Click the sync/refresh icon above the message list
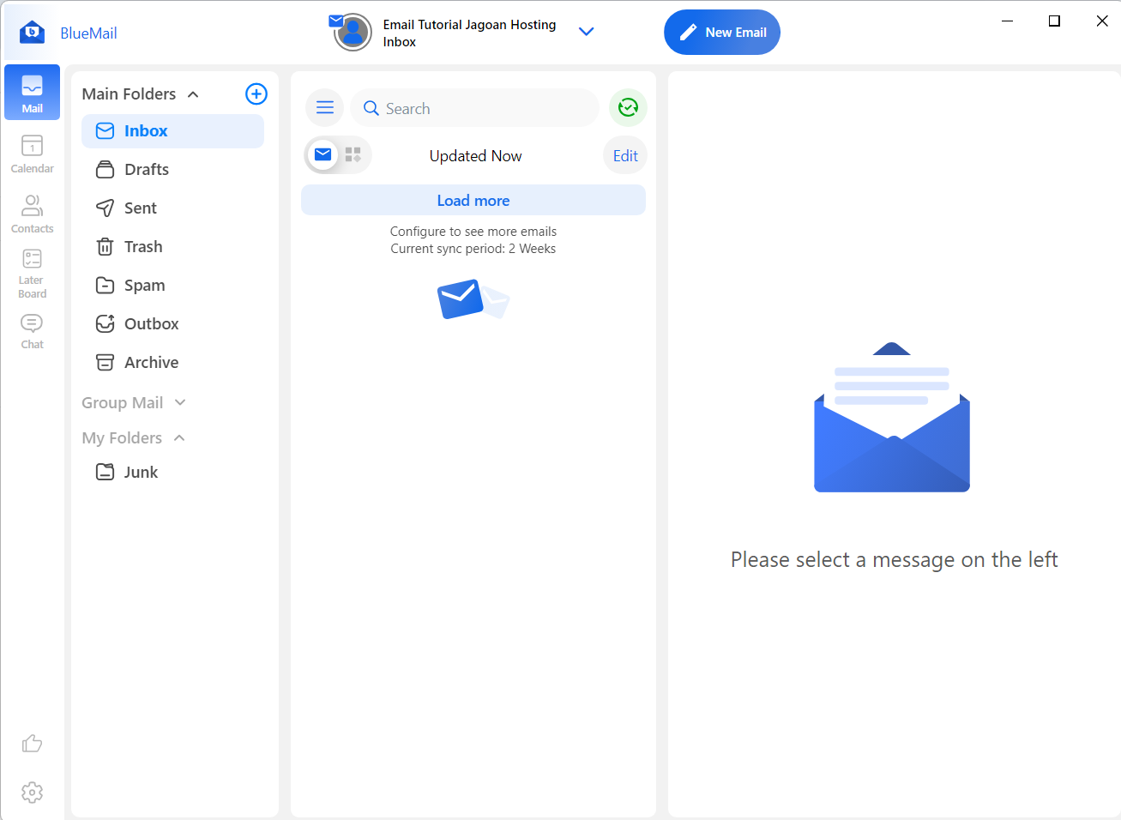The width and height of the screenshot is (1121, 820). coord(627,107)
